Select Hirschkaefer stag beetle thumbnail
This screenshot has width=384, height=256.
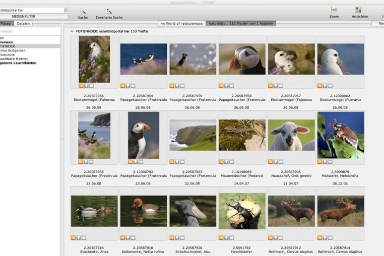click(242, 211)
